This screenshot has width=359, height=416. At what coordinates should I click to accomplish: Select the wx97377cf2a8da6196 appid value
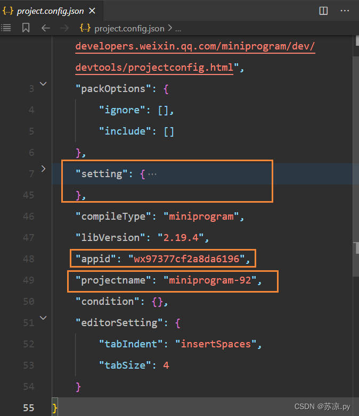tap(186, 259)
